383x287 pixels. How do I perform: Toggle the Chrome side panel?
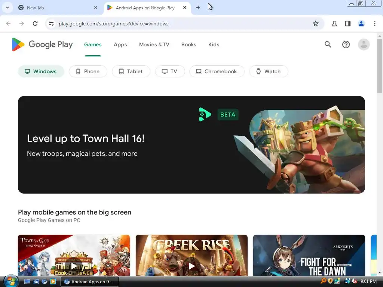[348, 24]
